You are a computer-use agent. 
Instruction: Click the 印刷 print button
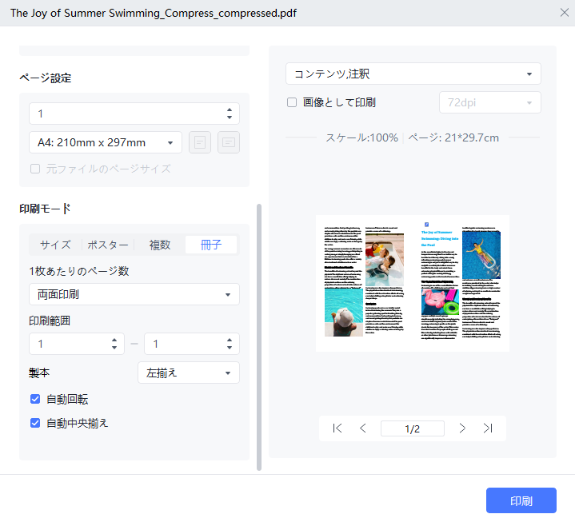(x=521, y=500)
